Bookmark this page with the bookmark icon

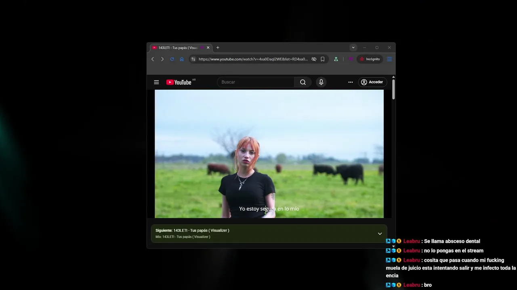[323, 59]
